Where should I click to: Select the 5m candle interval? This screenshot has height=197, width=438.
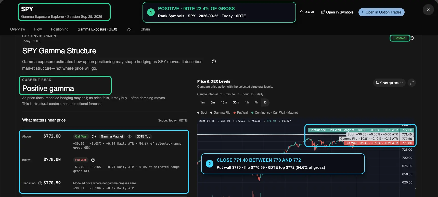point(213,102)
